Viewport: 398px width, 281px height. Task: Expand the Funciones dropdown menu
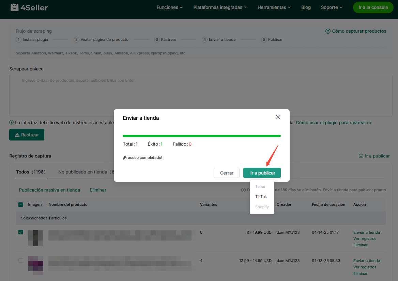[169, 7]
